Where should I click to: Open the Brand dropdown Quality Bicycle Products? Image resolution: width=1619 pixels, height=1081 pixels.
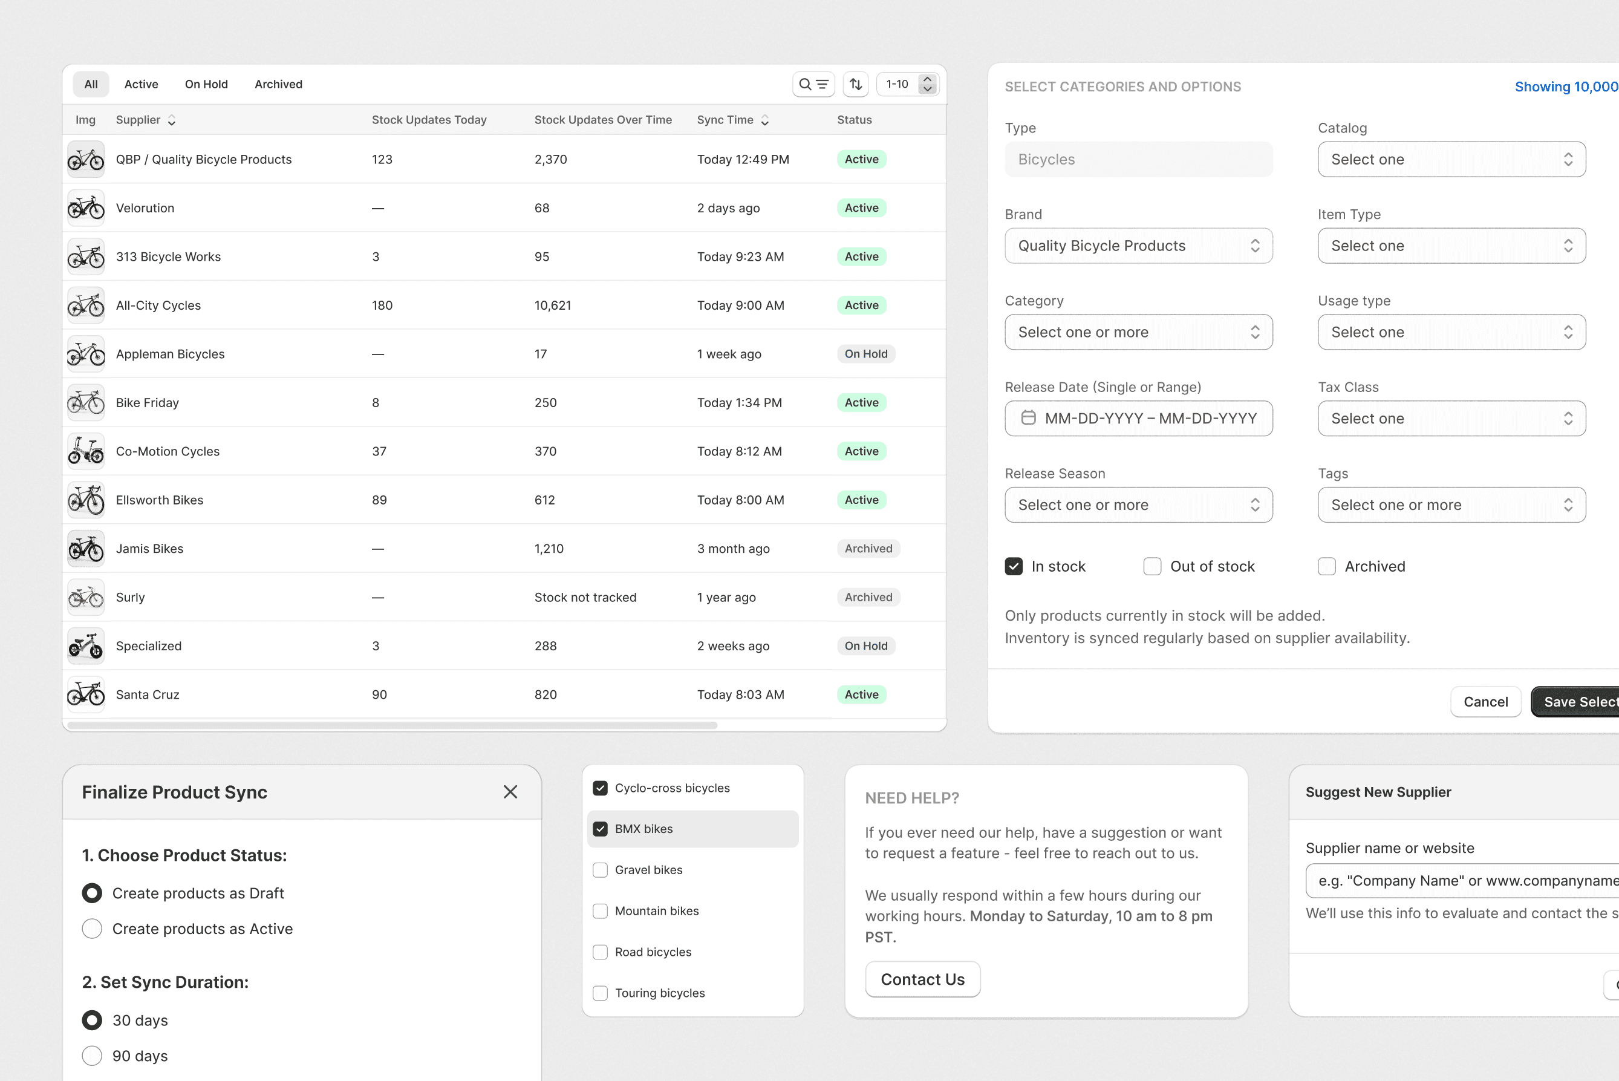[x=1138, y=246]
